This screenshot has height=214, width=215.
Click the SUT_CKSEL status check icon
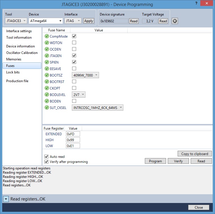pyautogui.click(x=47, y=108)
